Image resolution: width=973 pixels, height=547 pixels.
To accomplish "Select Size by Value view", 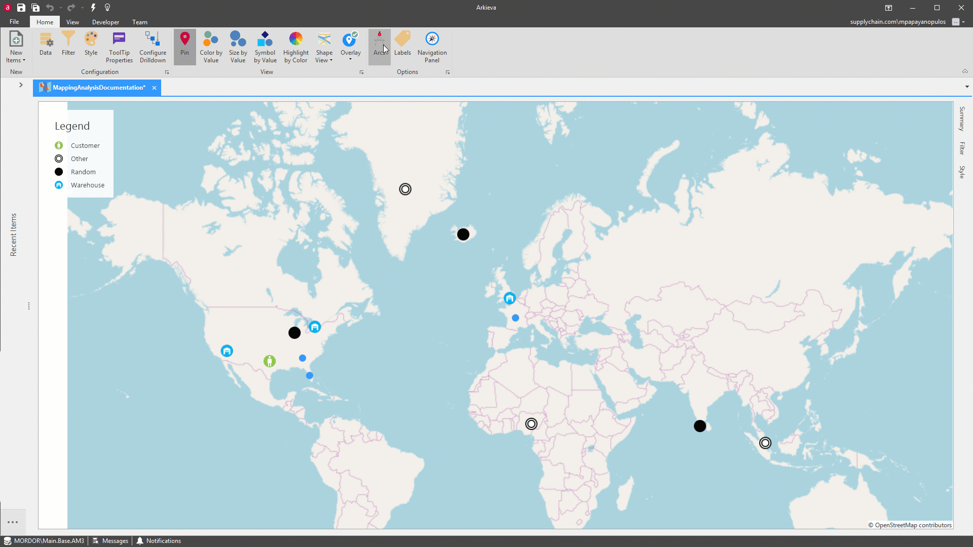I will click(x=238, y=47).
